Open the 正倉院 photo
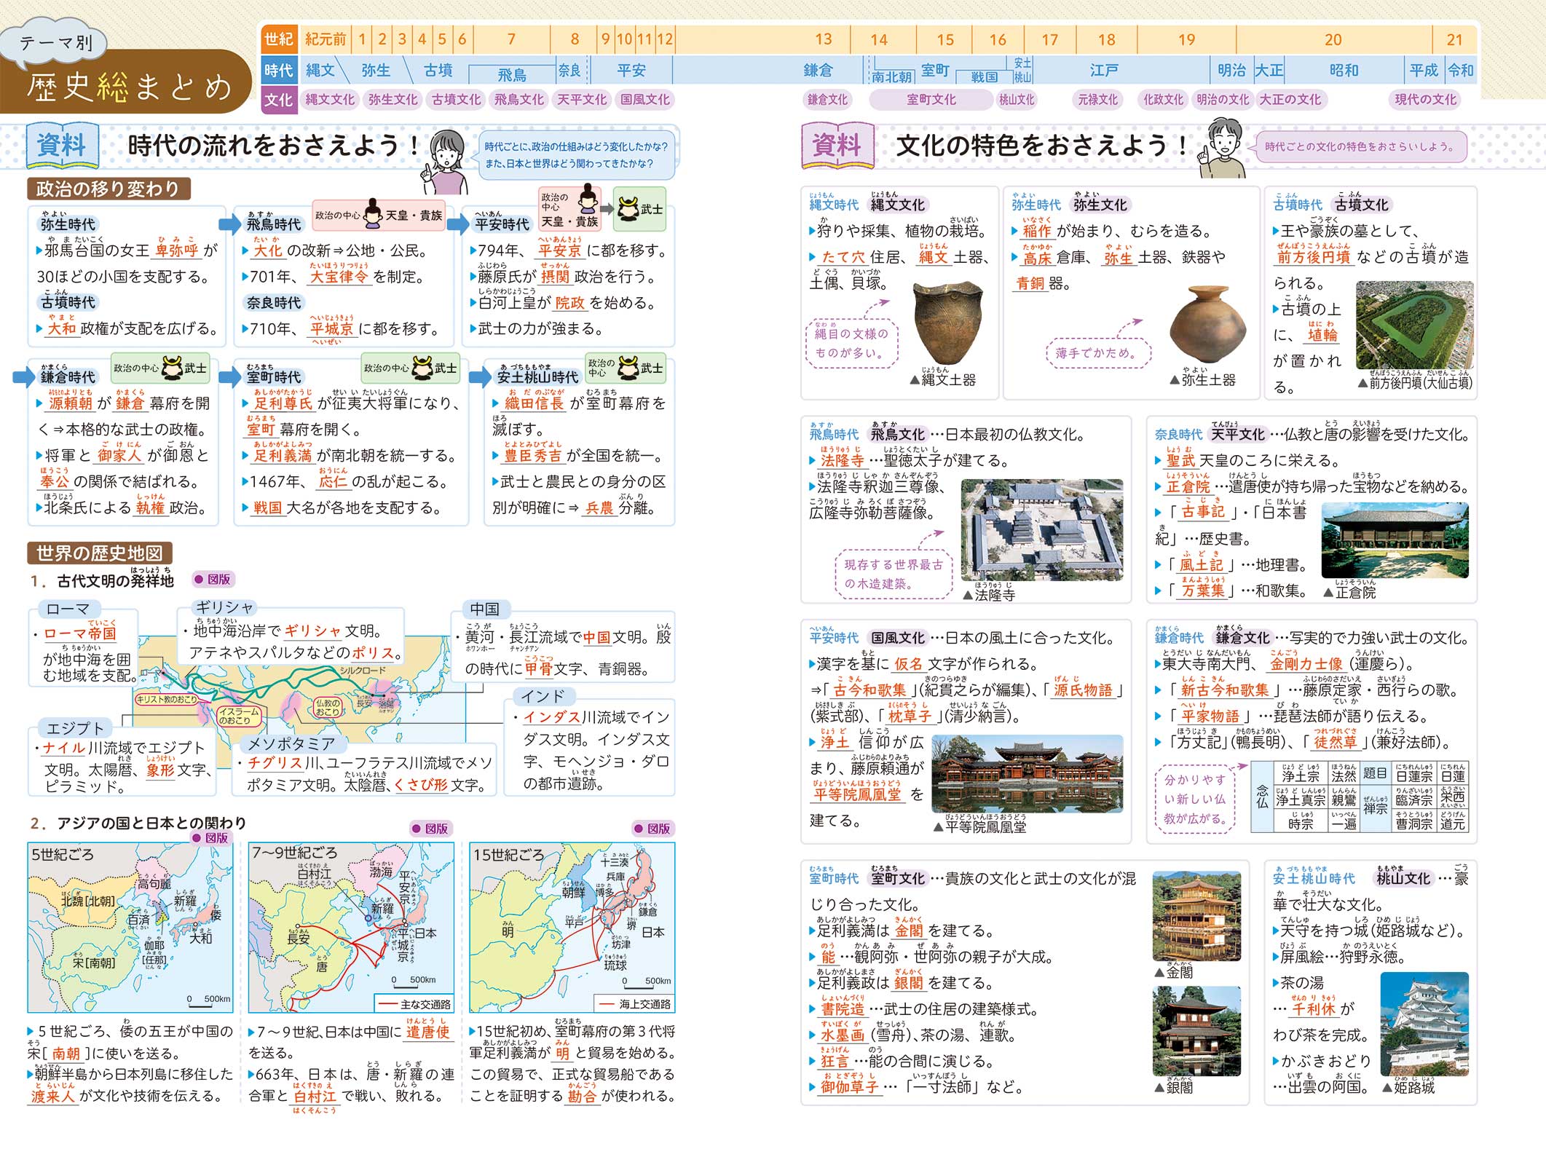This screenshot has height=1165, width=1546. point(1395,540)
